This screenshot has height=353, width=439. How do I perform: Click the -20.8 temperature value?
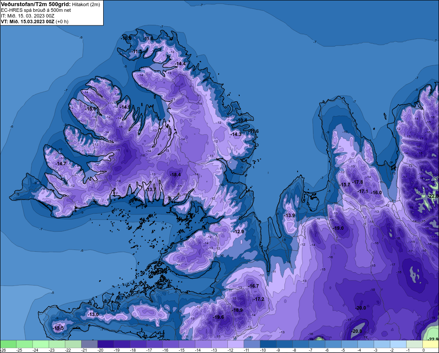click(356, 331)
